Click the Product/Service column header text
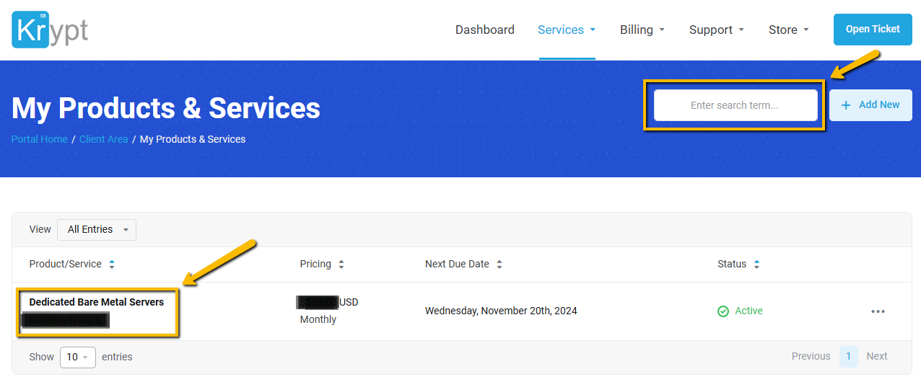Viewport: 921px width, 382px height. (x=66, y=264)
